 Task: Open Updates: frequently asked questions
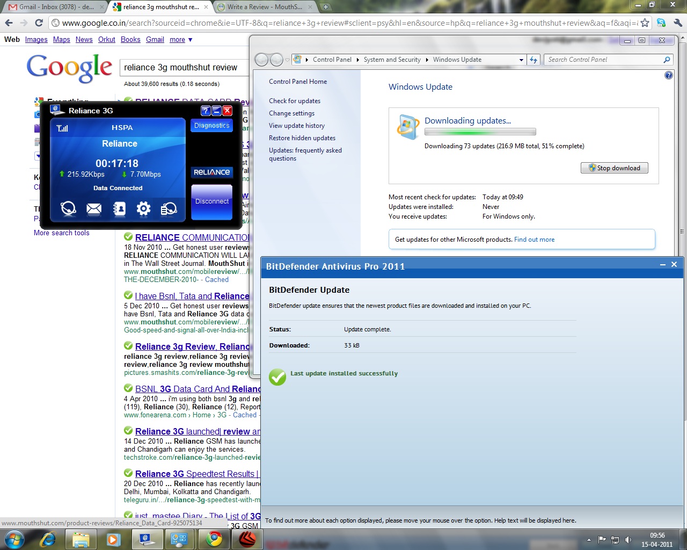(x=305, y=154)
